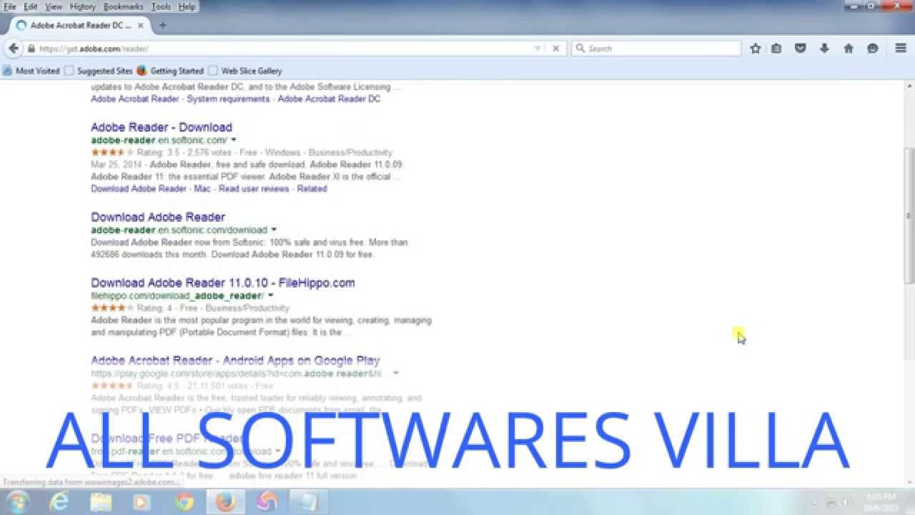Screen dimensions: 915x515
Task: Stop loading the page with the X button
Action: coord(556,49)
